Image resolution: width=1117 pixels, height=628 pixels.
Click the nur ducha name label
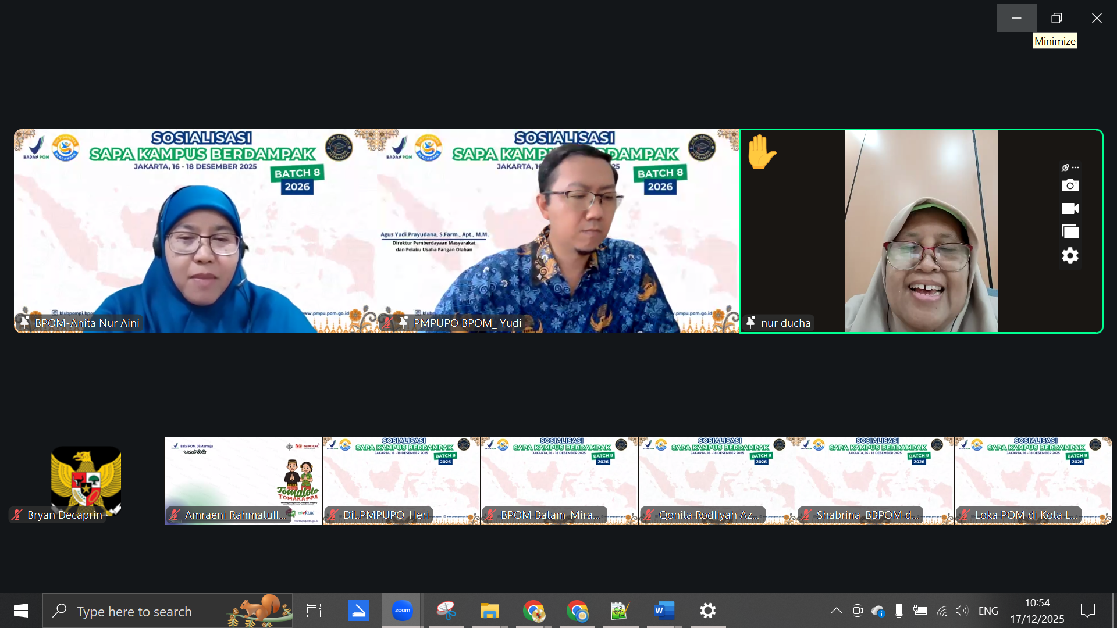click(x=785, y=323)
